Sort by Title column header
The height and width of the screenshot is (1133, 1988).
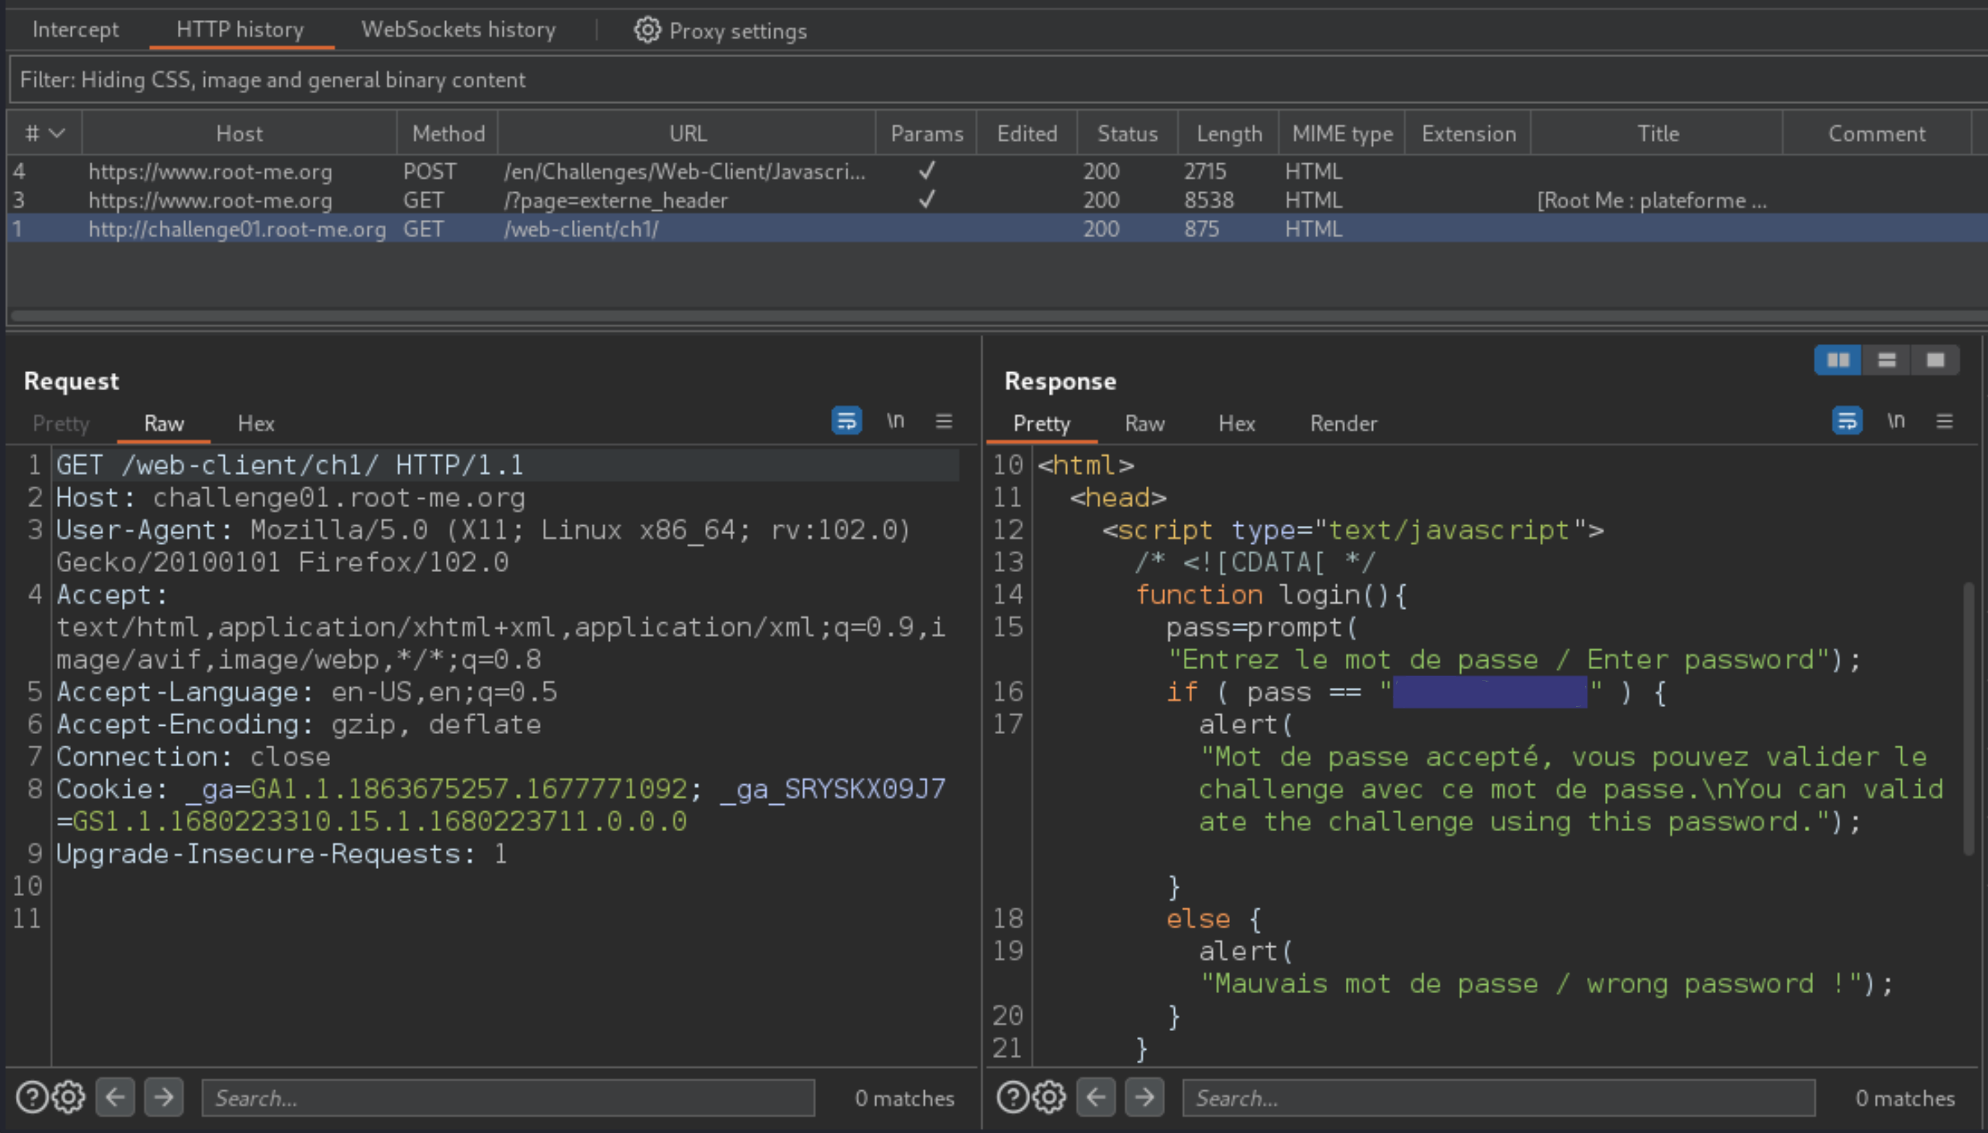[x=1657, y=133]
